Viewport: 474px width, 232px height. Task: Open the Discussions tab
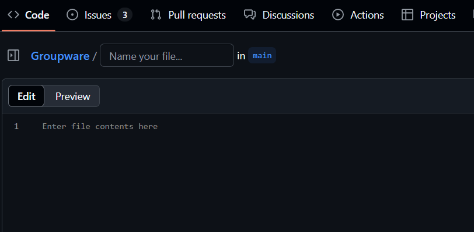(279, 15)
